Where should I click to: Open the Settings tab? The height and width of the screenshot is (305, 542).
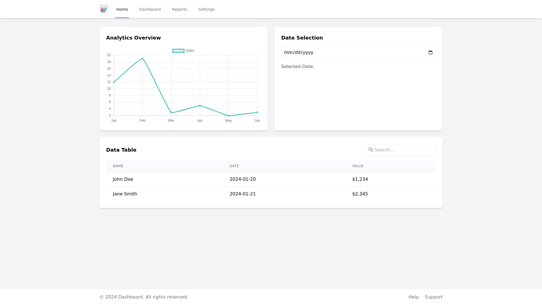206,9
